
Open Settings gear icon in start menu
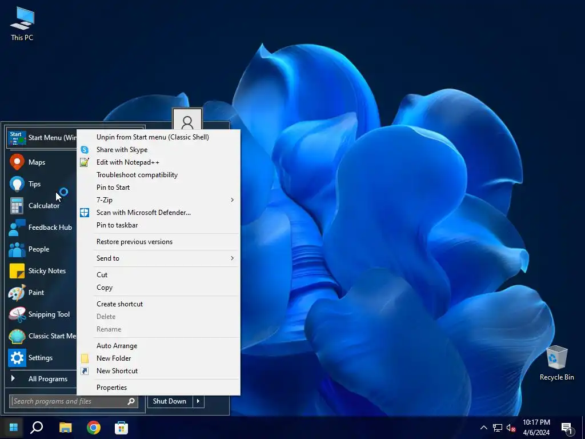tap(17, 358)
